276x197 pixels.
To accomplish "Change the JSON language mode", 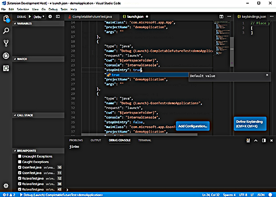I will pyautogui.click(x=261, y=195).
